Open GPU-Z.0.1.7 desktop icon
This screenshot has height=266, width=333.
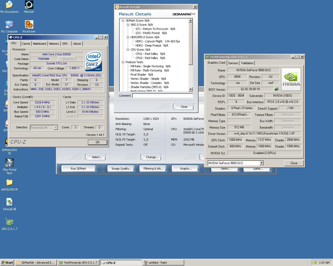[9, 224]
